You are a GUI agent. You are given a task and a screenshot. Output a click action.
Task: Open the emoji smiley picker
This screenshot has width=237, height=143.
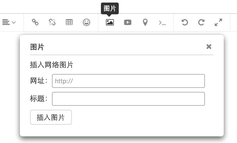coord(86,22)
